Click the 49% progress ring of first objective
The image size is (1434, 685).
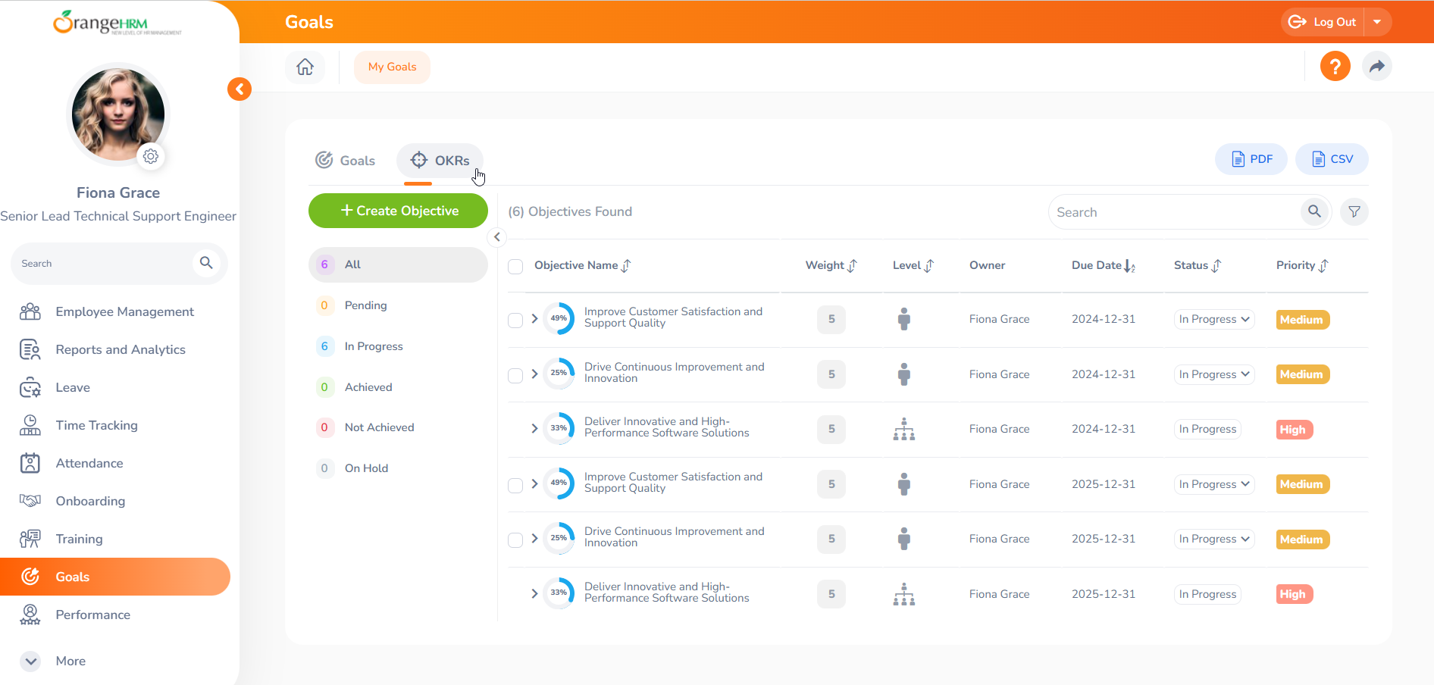[x=559, y=319]
